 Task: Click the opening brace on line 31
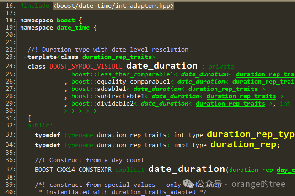[x=29, y=118]
